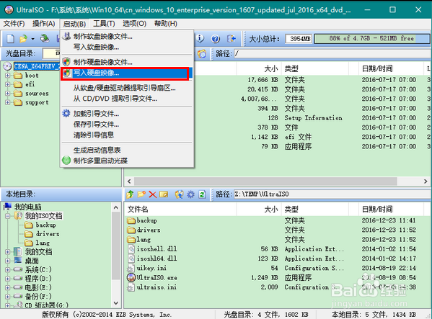Expand the 系统(C:) drive node
This screenshot has width=432, height=319.
pyautogui.click(x=8, y=269)
